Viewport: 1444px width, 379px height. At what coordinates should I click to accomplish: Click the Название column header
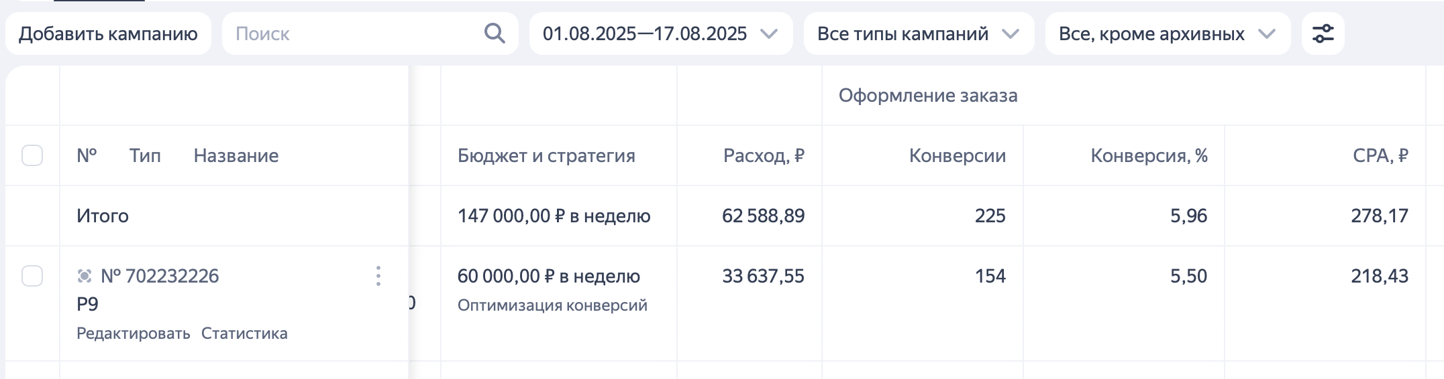[x=236, y=155]
